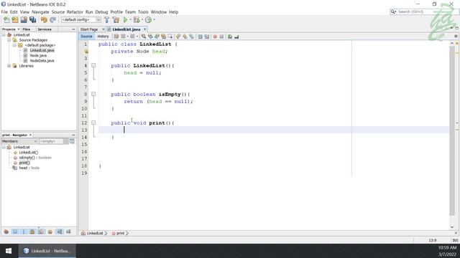Toggle Show Static Members filter in Navigator
The height and width of the screenshot is (258, 460).
[24, 231]
